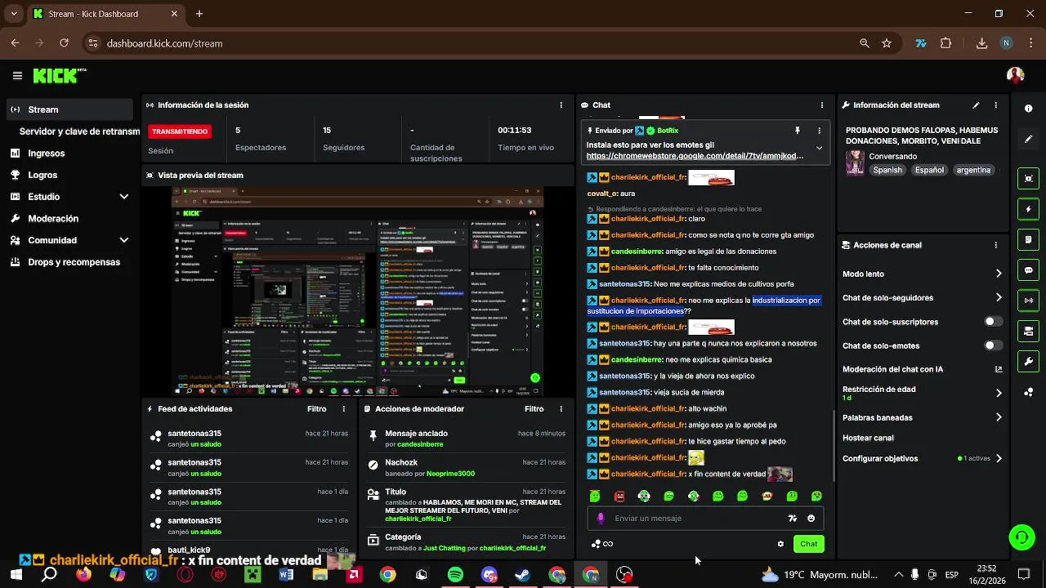Image resolution: width=1046 pixels, height=588 pixels.
Task: Pin icon on BotRix pinned message
Action: (x=797, y=131)
